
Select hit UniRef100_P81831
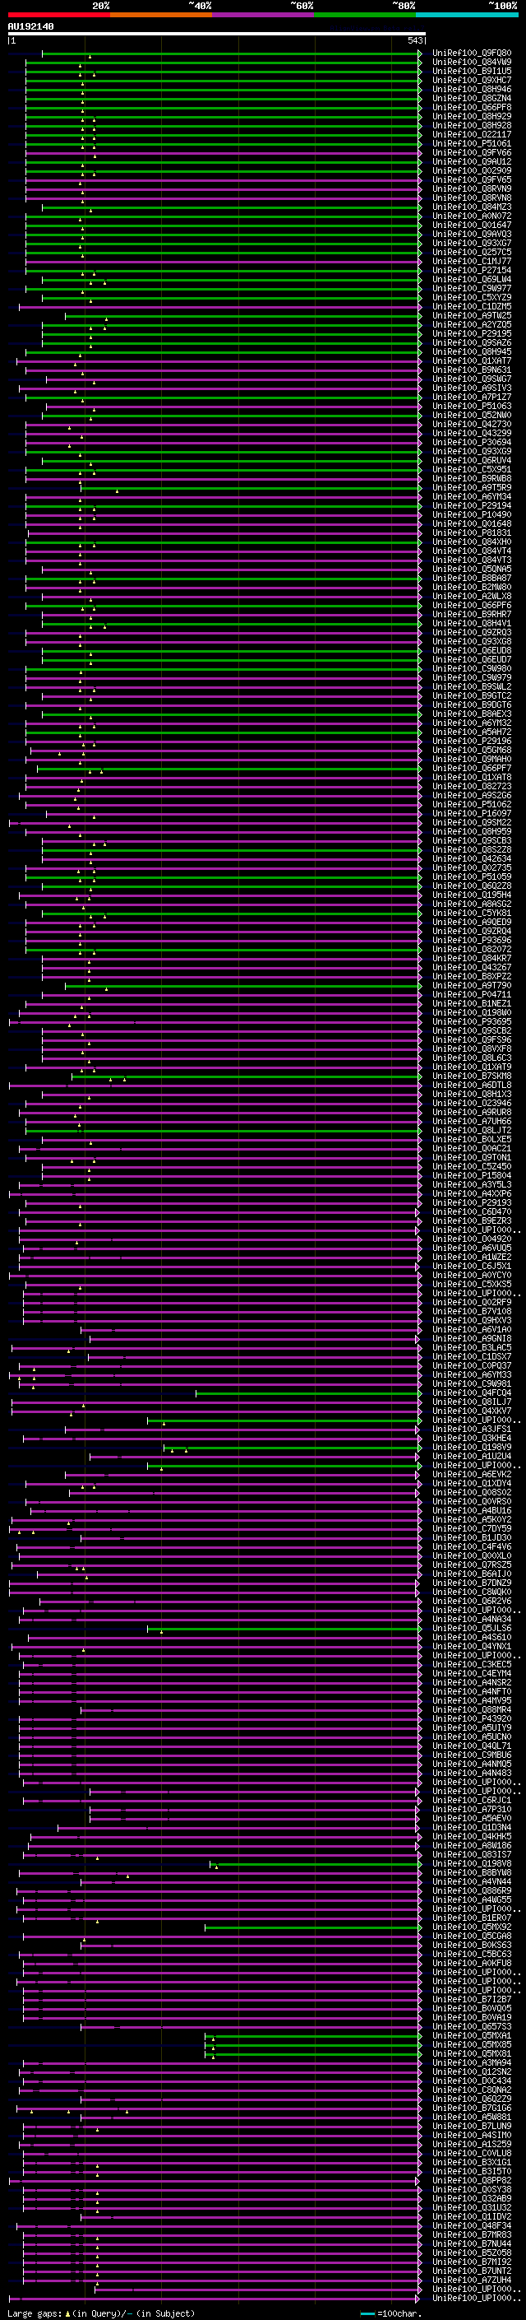tap(472, 533)
